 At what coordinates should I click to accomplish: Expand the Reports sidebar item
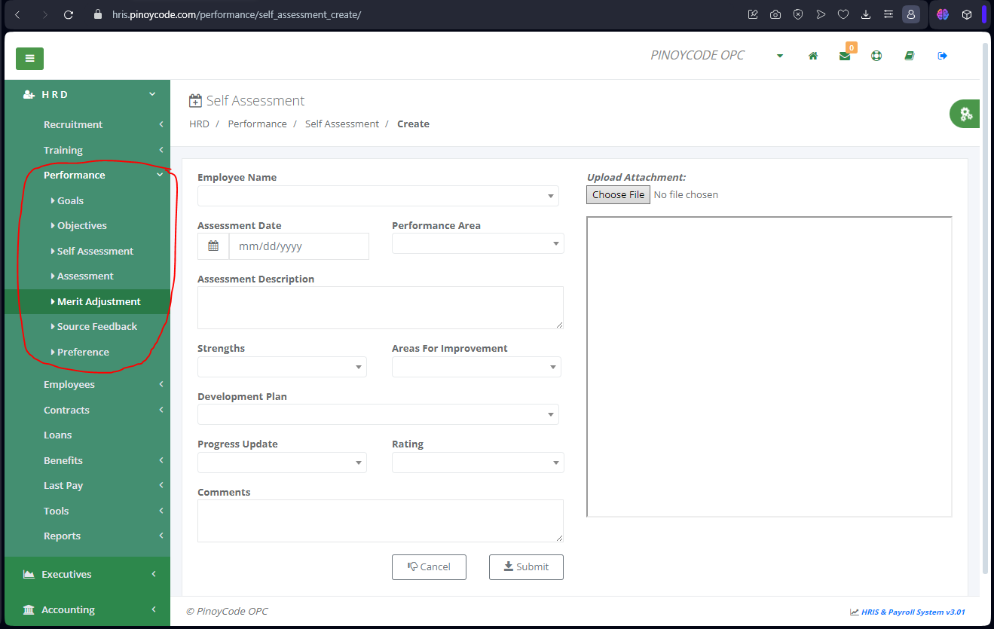(87, 536)
